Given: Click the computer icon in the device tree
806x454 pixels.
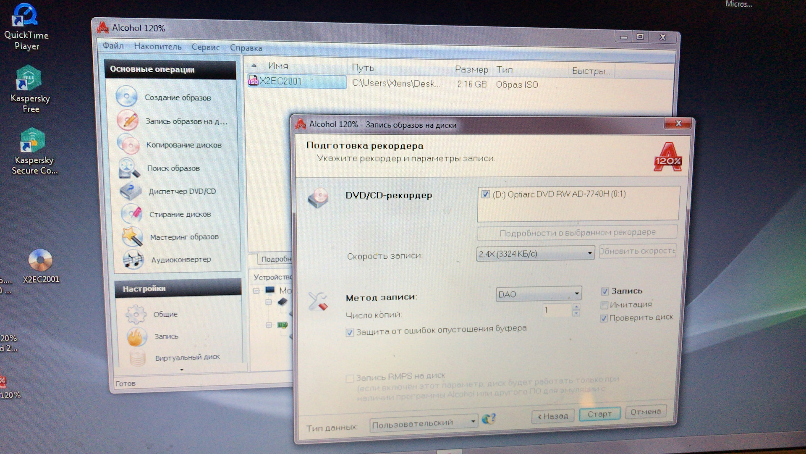Looking at the screenshot, I should point(270,290).
